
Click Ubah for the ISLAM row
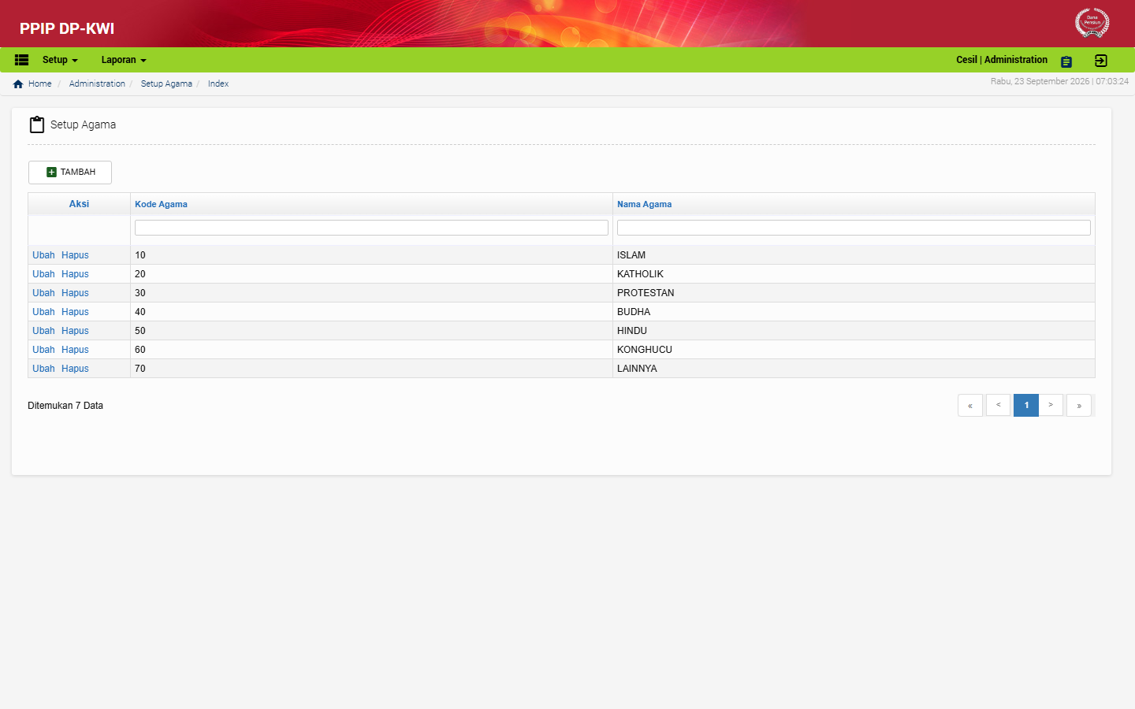click(x=43, y=255)
